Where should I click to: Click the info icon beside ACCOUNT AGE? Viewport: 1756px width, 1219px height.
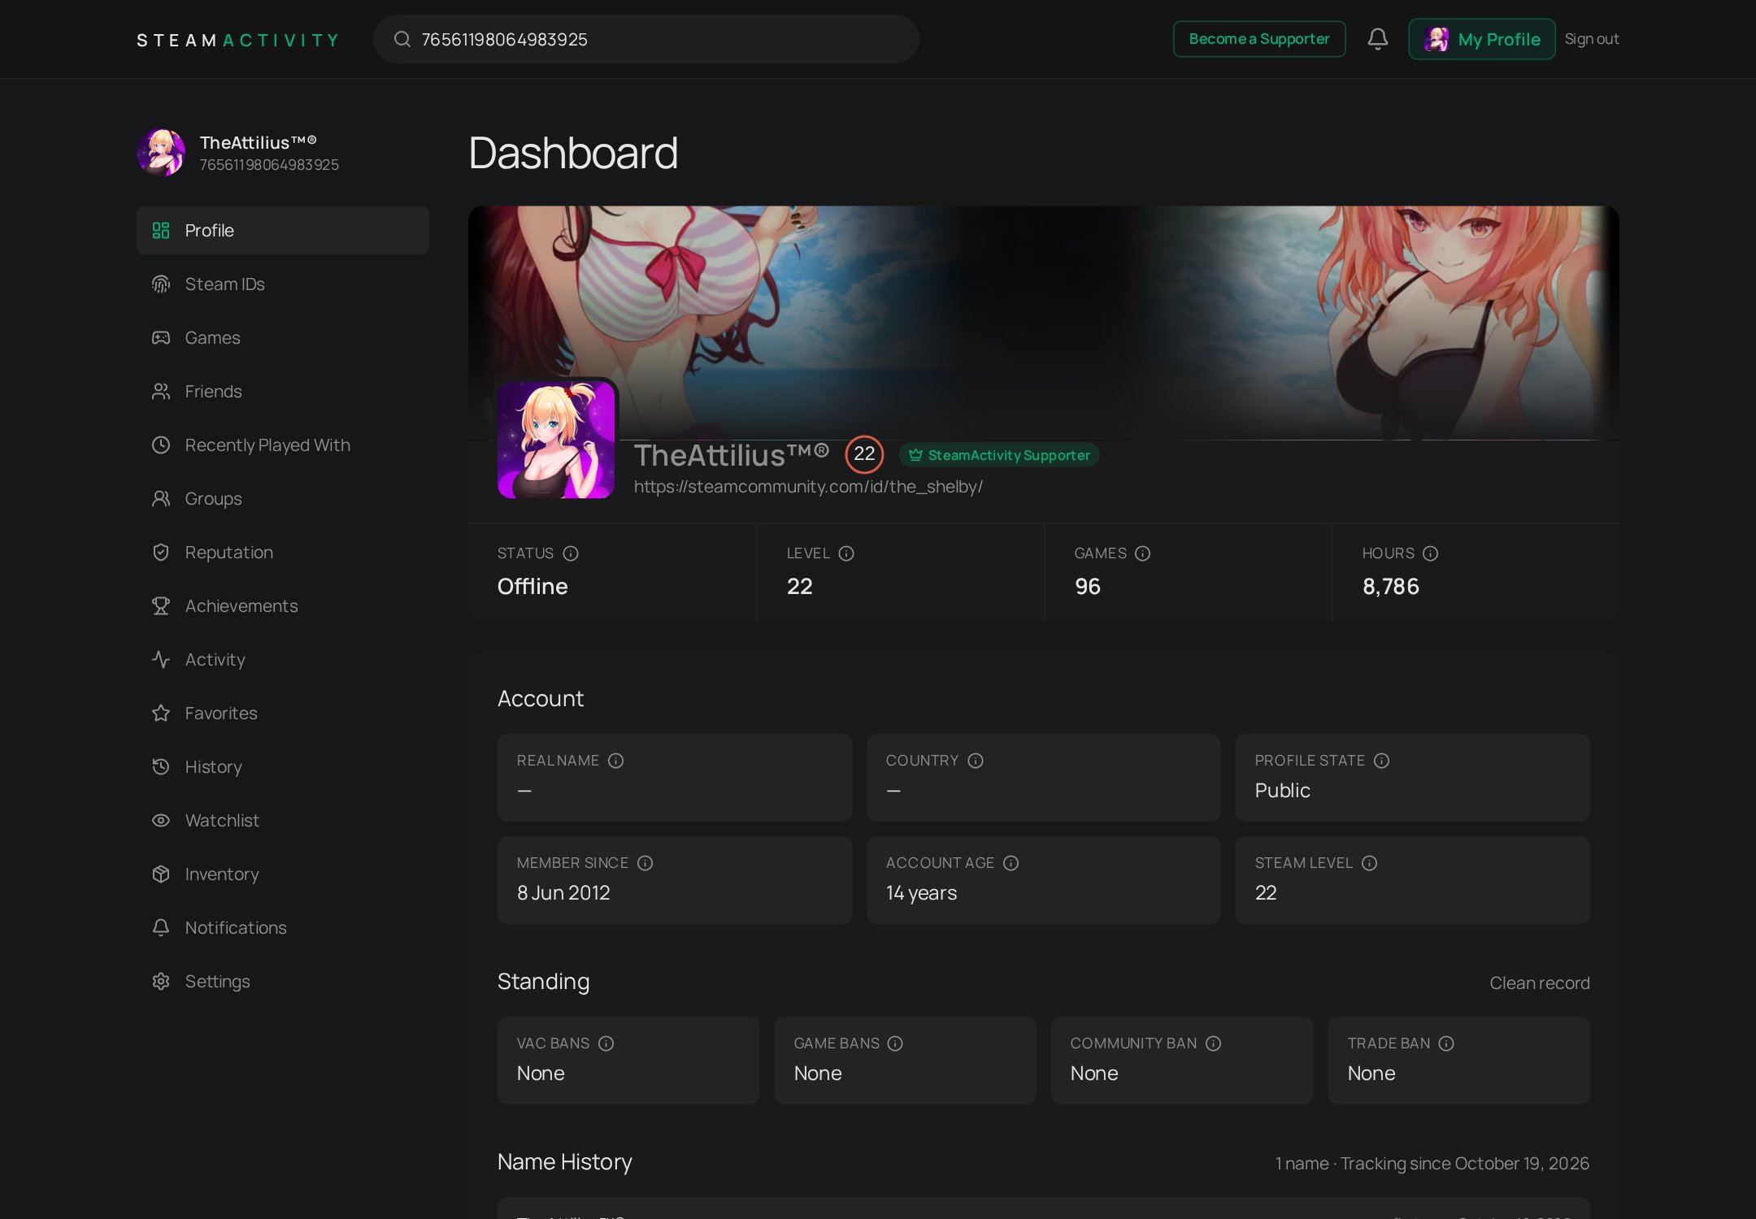tap(1011, 863)
